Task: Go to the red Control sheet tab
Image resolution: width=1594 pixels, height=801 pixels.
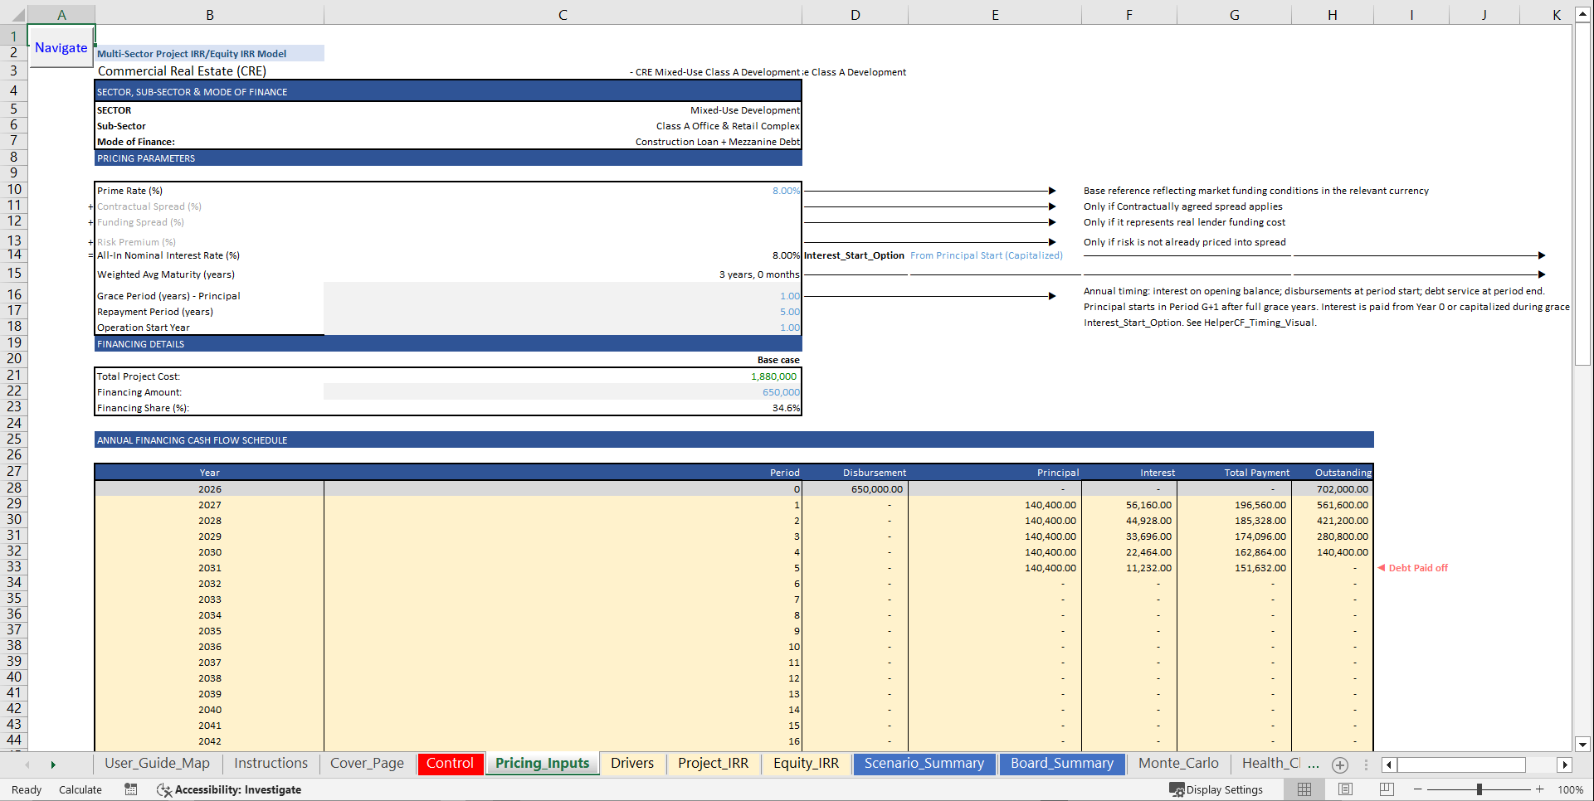Action: point(450,764)
